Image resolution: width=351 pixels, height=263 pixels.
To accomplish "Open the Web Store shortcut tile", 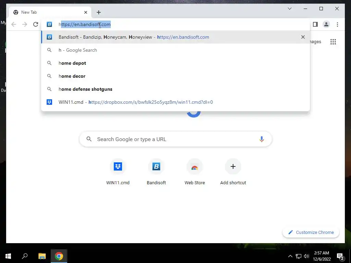I will [195, 172].
